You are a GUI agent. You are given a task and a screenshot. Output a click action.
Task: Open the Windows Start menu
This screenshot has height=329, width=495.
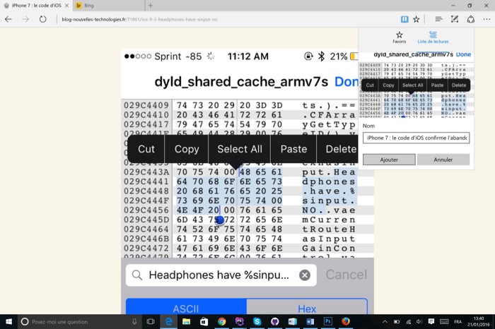pyautogui.click(x=8, y=321)
